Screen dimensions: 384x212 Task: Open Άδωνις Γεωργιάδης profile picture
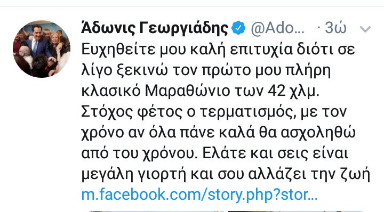pyautogui.click(x=42, y=49)
